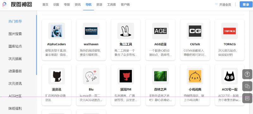This screenshot has width=253, height=114.
Task: Click the membership icon beside 开通会员
Action: (217, 4)
